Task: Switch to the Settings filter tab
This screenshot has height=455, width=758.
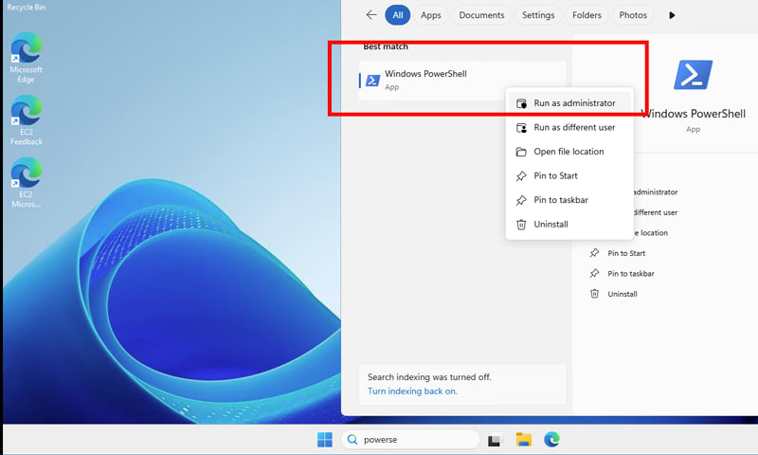Action: pos(538,15)
